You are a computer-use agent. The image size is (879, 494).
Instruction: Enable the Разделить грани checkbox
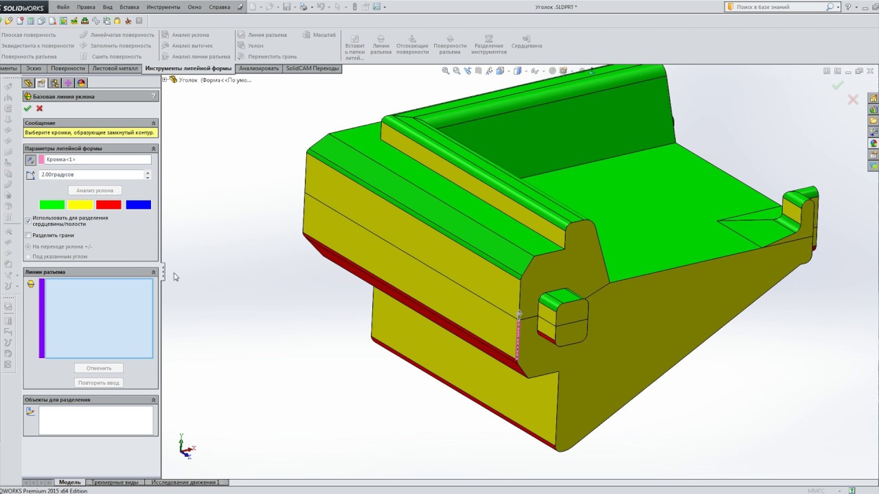(28, 235)
